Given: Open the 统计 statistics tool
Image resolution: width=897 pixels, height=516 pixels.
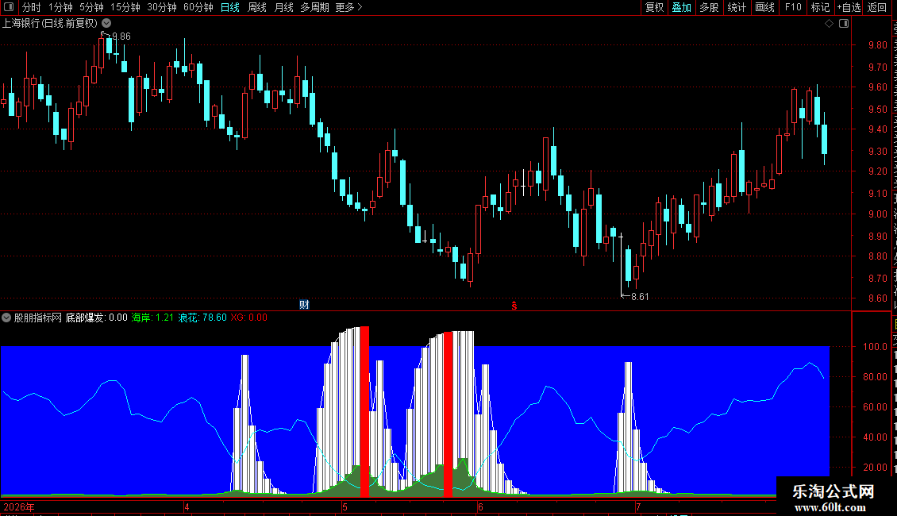Looking at the screenshot, I should click(x=737, y=7).
